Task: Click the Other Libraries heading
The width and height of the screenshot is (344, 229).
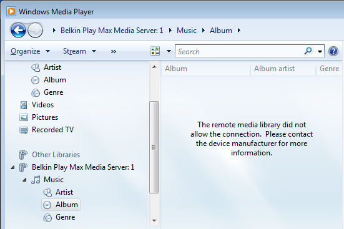Action: 56,155
